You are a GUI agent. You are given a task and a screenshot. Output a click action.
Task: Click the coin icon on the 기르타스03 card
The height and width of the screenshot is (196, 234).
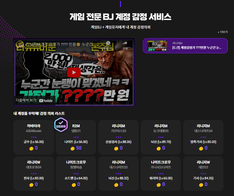coord(116,148)
